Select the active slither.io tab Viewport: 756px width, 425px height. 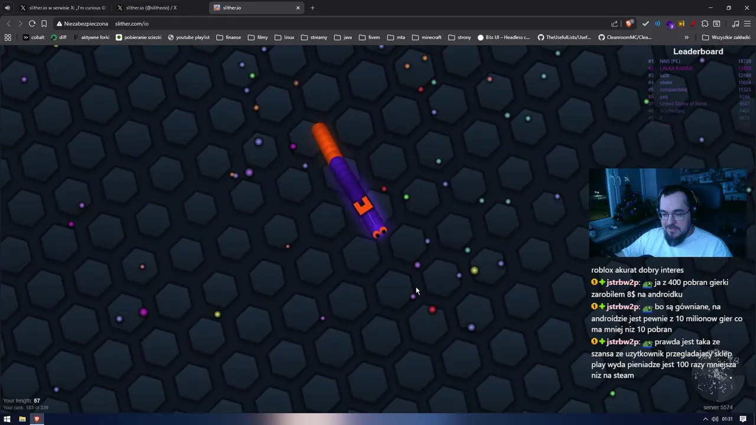257,8
